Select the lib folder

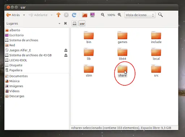[89, 54]
